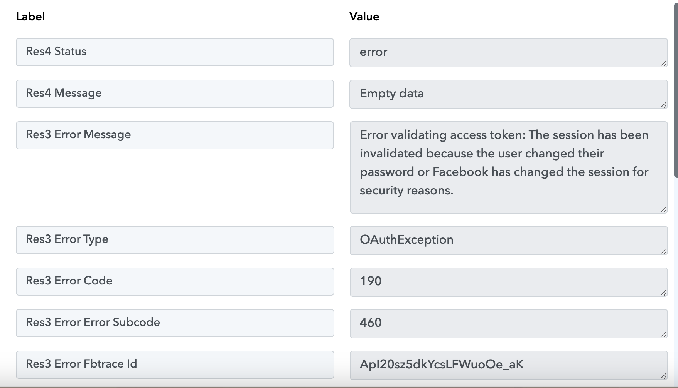Viewport: 678px width, 388px height.
Task: Click resize grip on OAuthException field
Action: pos(663,251)
